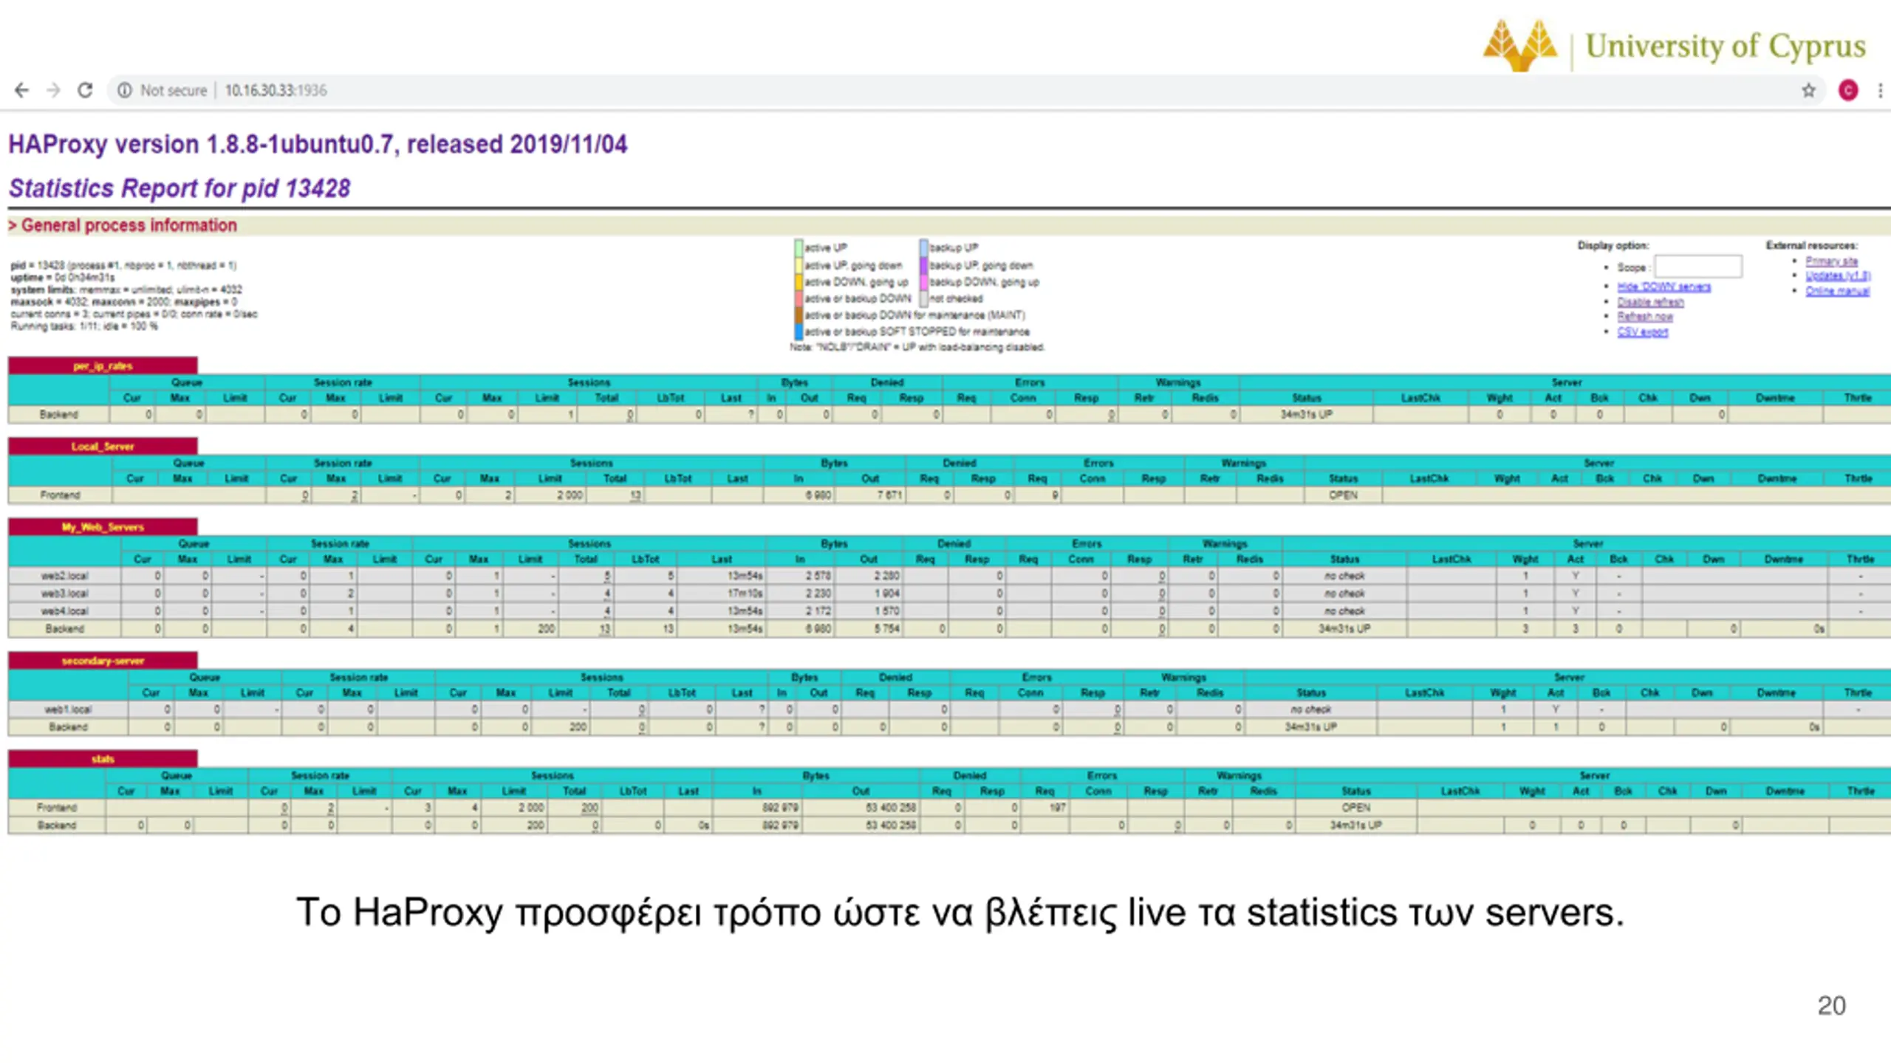
Task: Click the active UP green legend swatch
Action: tap(799, 247)
